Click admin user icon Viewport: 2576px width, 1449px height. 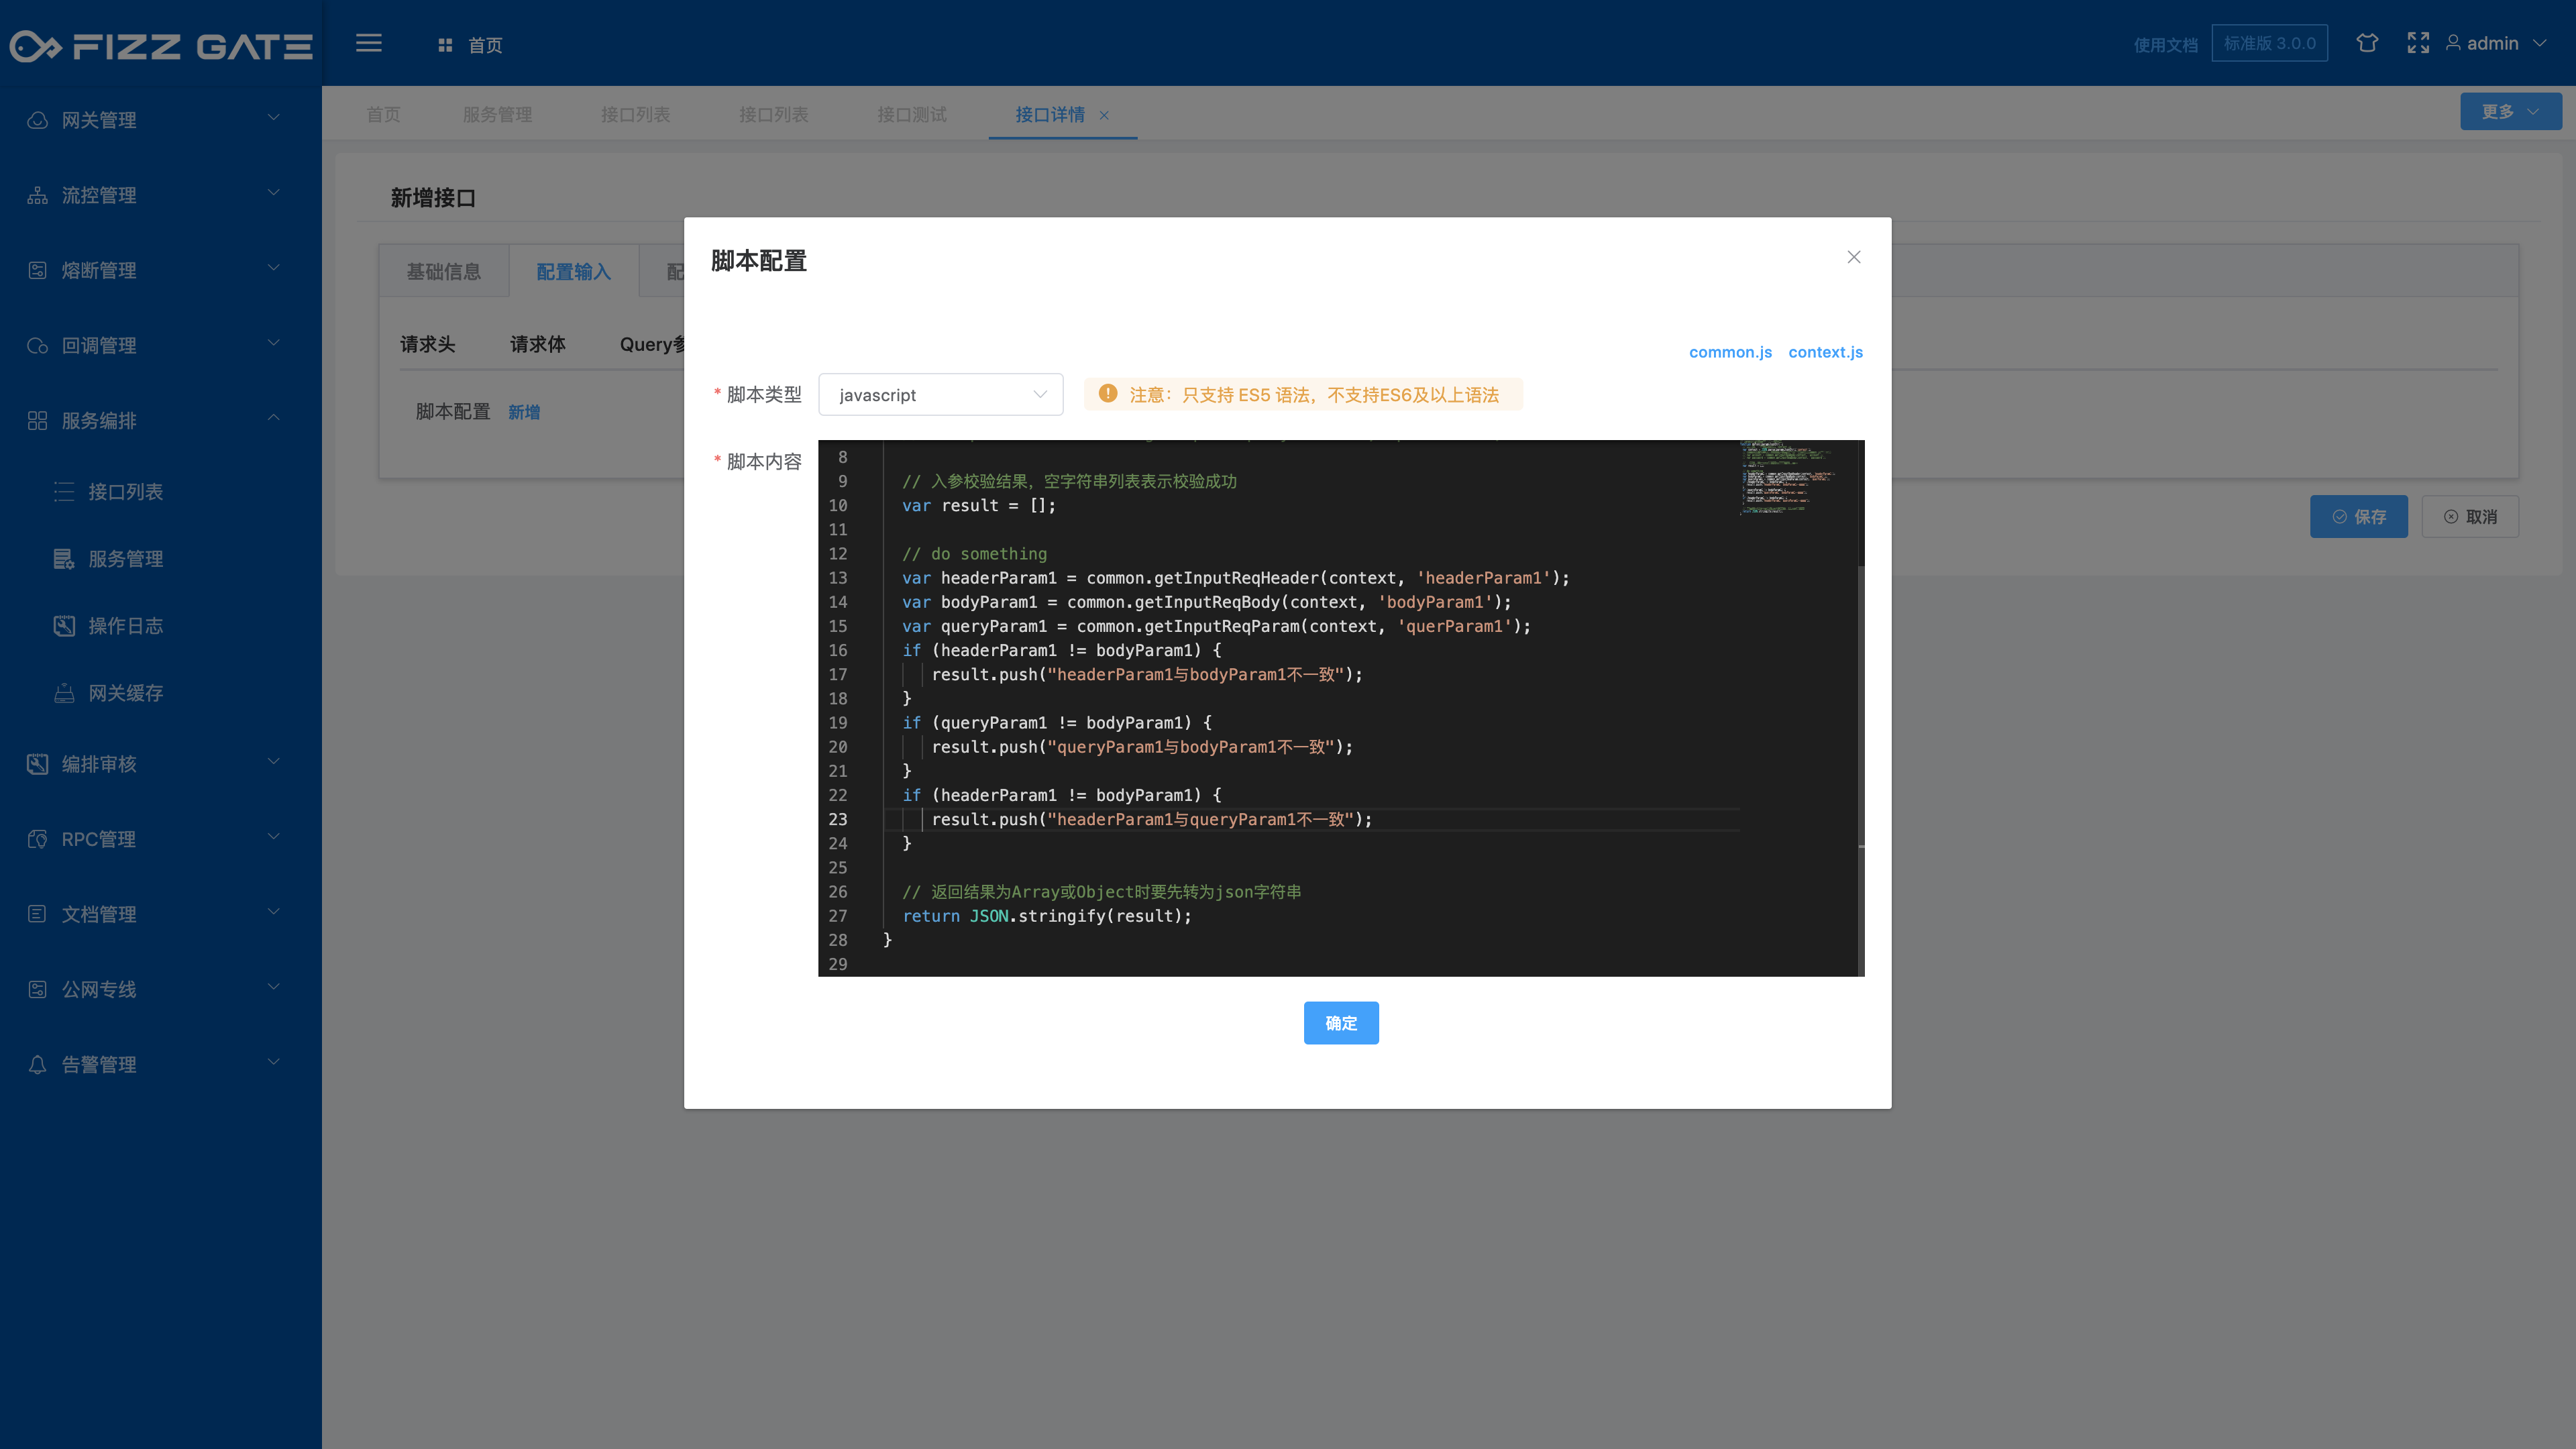tap(2453, 43)
